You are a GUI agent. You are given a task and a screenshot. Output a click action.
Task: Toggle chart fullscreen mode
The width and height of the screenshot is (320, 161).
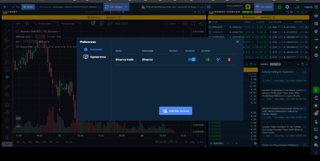click(x=193, y=23)
